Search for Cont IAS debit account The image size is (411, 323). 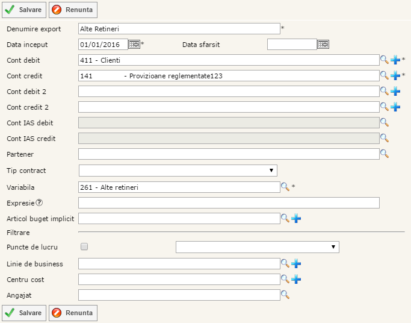click(x=385, y=122)
